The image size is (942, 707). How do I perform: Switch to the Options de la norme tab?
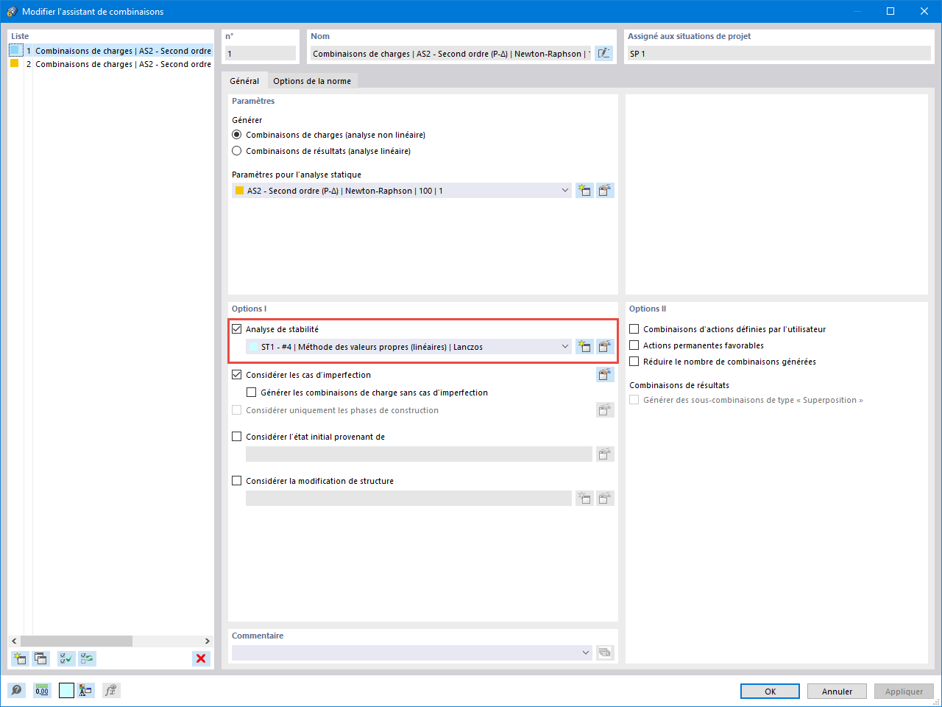click(312, 81)
